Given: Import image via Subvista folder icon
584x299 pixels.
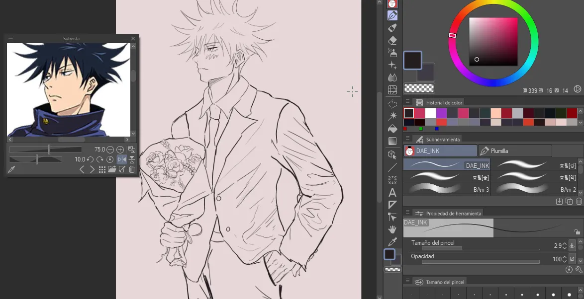Looking at the screenshot, I should click(x=112, y=169).
